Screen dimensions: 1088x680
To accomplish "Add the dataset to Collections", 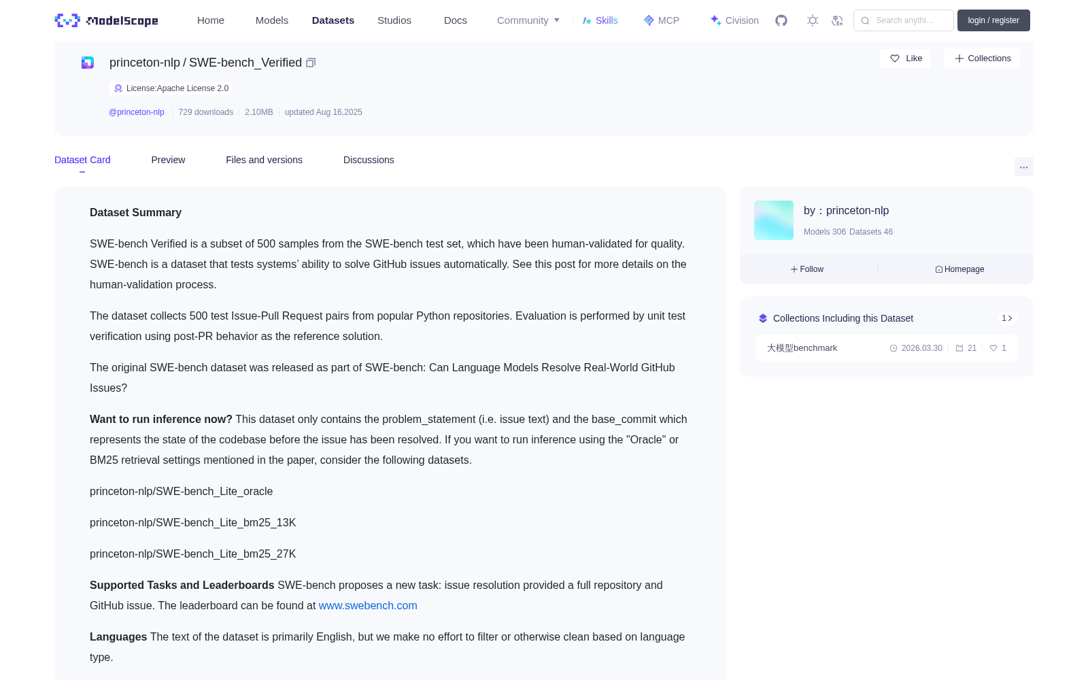I will pyautogui.click(x=982, y=58).
